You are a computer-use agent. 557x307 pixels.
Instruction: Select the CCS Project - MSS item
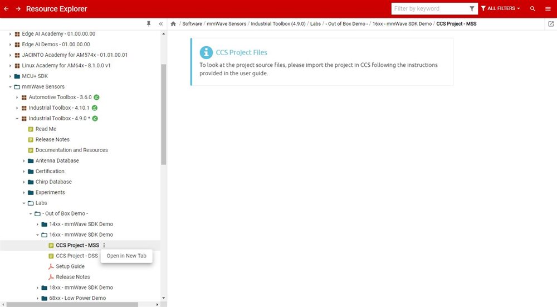(x=77, y=245)
